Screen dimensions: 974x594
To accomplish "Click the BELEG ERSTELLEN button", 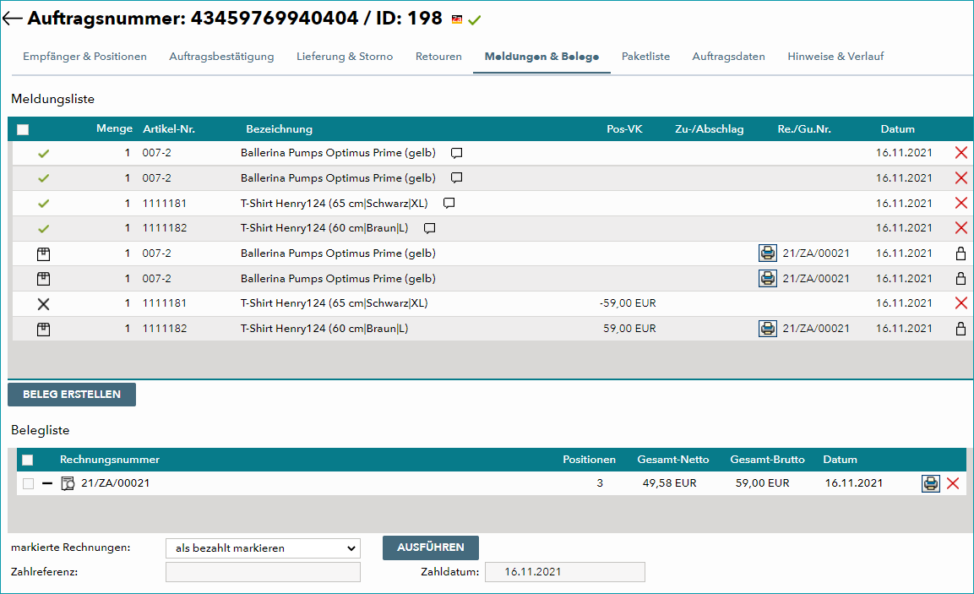I will [72, 395].
